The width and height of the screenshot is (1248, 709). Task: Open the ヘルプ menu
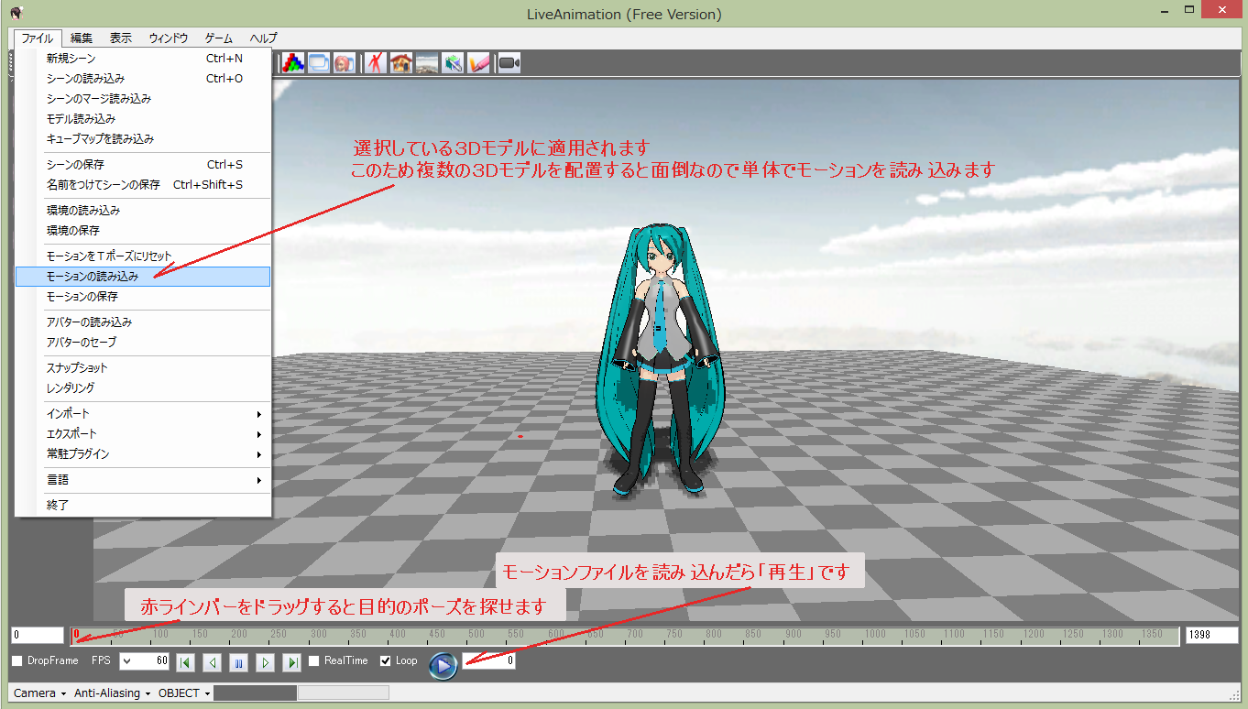(x=263, y=38)
